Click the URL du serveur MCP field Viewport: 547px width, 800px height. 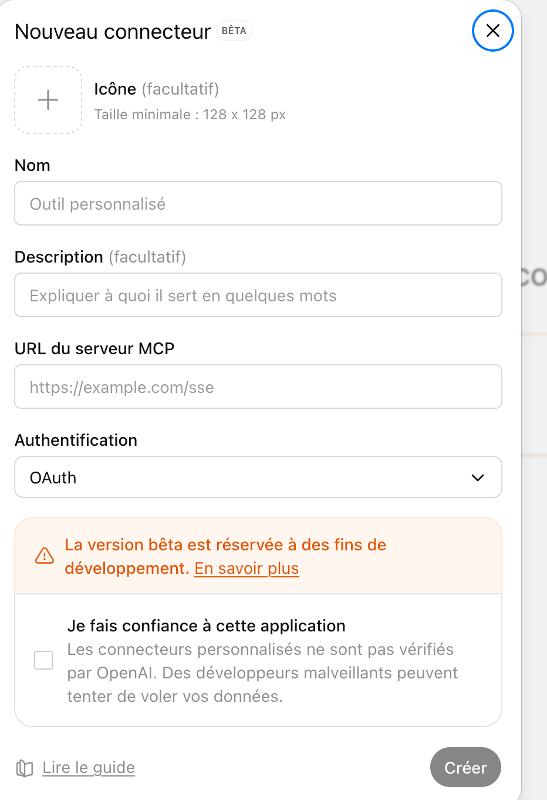coord(258,387)
